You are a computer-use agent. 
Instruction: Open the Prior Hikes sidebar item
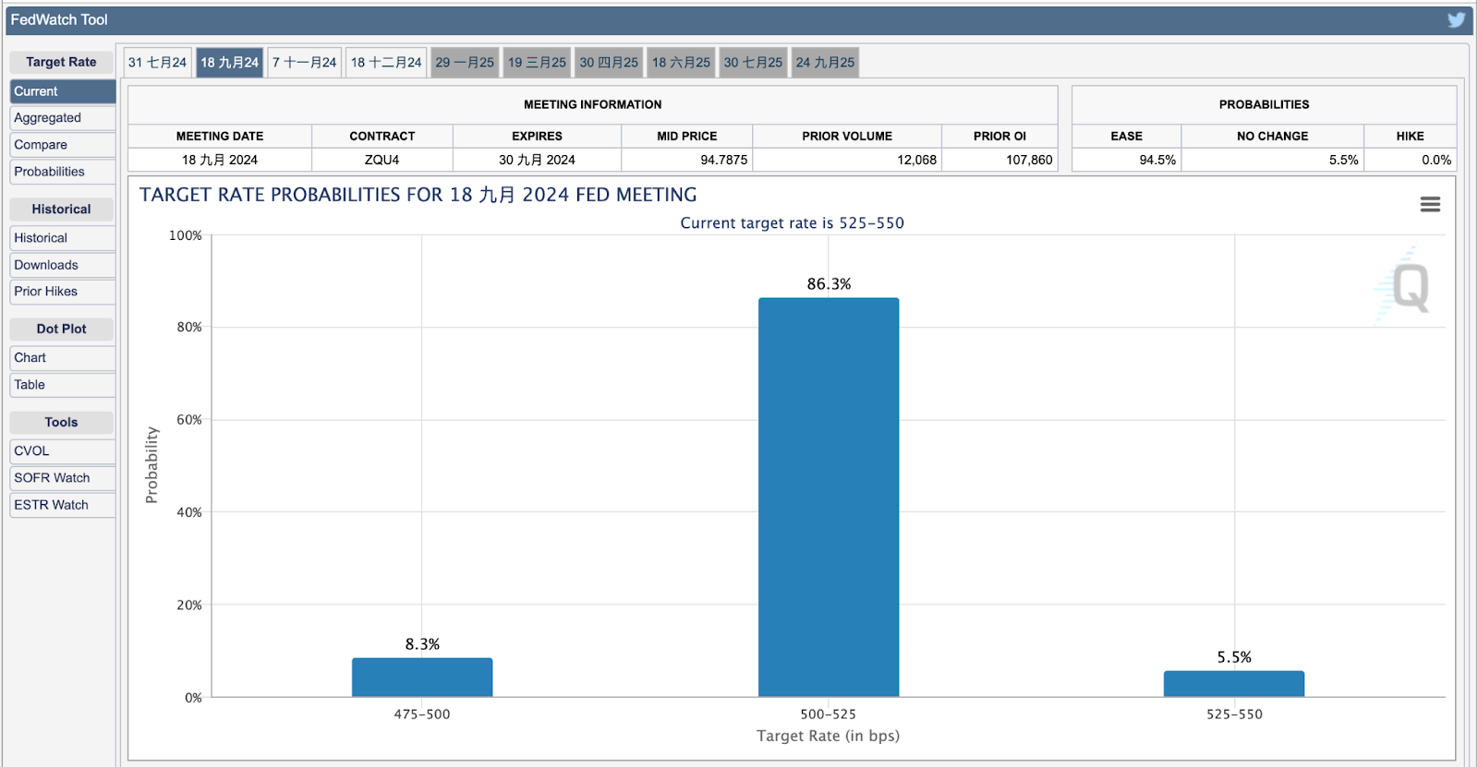[63, 292]
